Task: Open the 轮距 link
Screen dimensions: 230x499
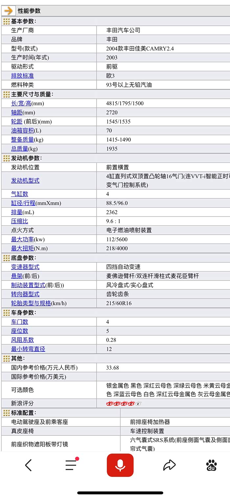Action: tap(17, 122)
